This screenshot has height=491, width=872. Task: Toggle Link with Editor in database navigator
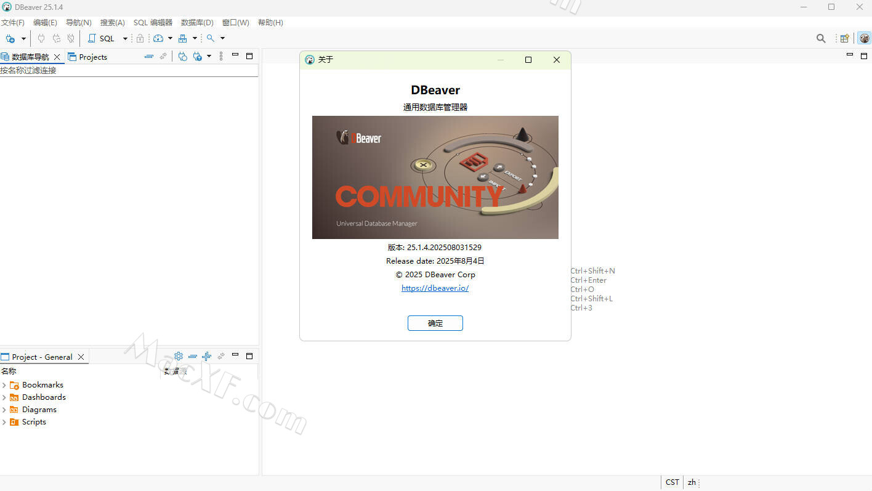pyautogui.click(x=163, y=56)
